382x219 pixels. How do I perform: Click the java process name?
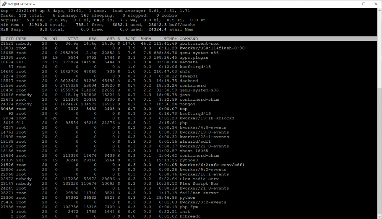[x=185, y=95]
